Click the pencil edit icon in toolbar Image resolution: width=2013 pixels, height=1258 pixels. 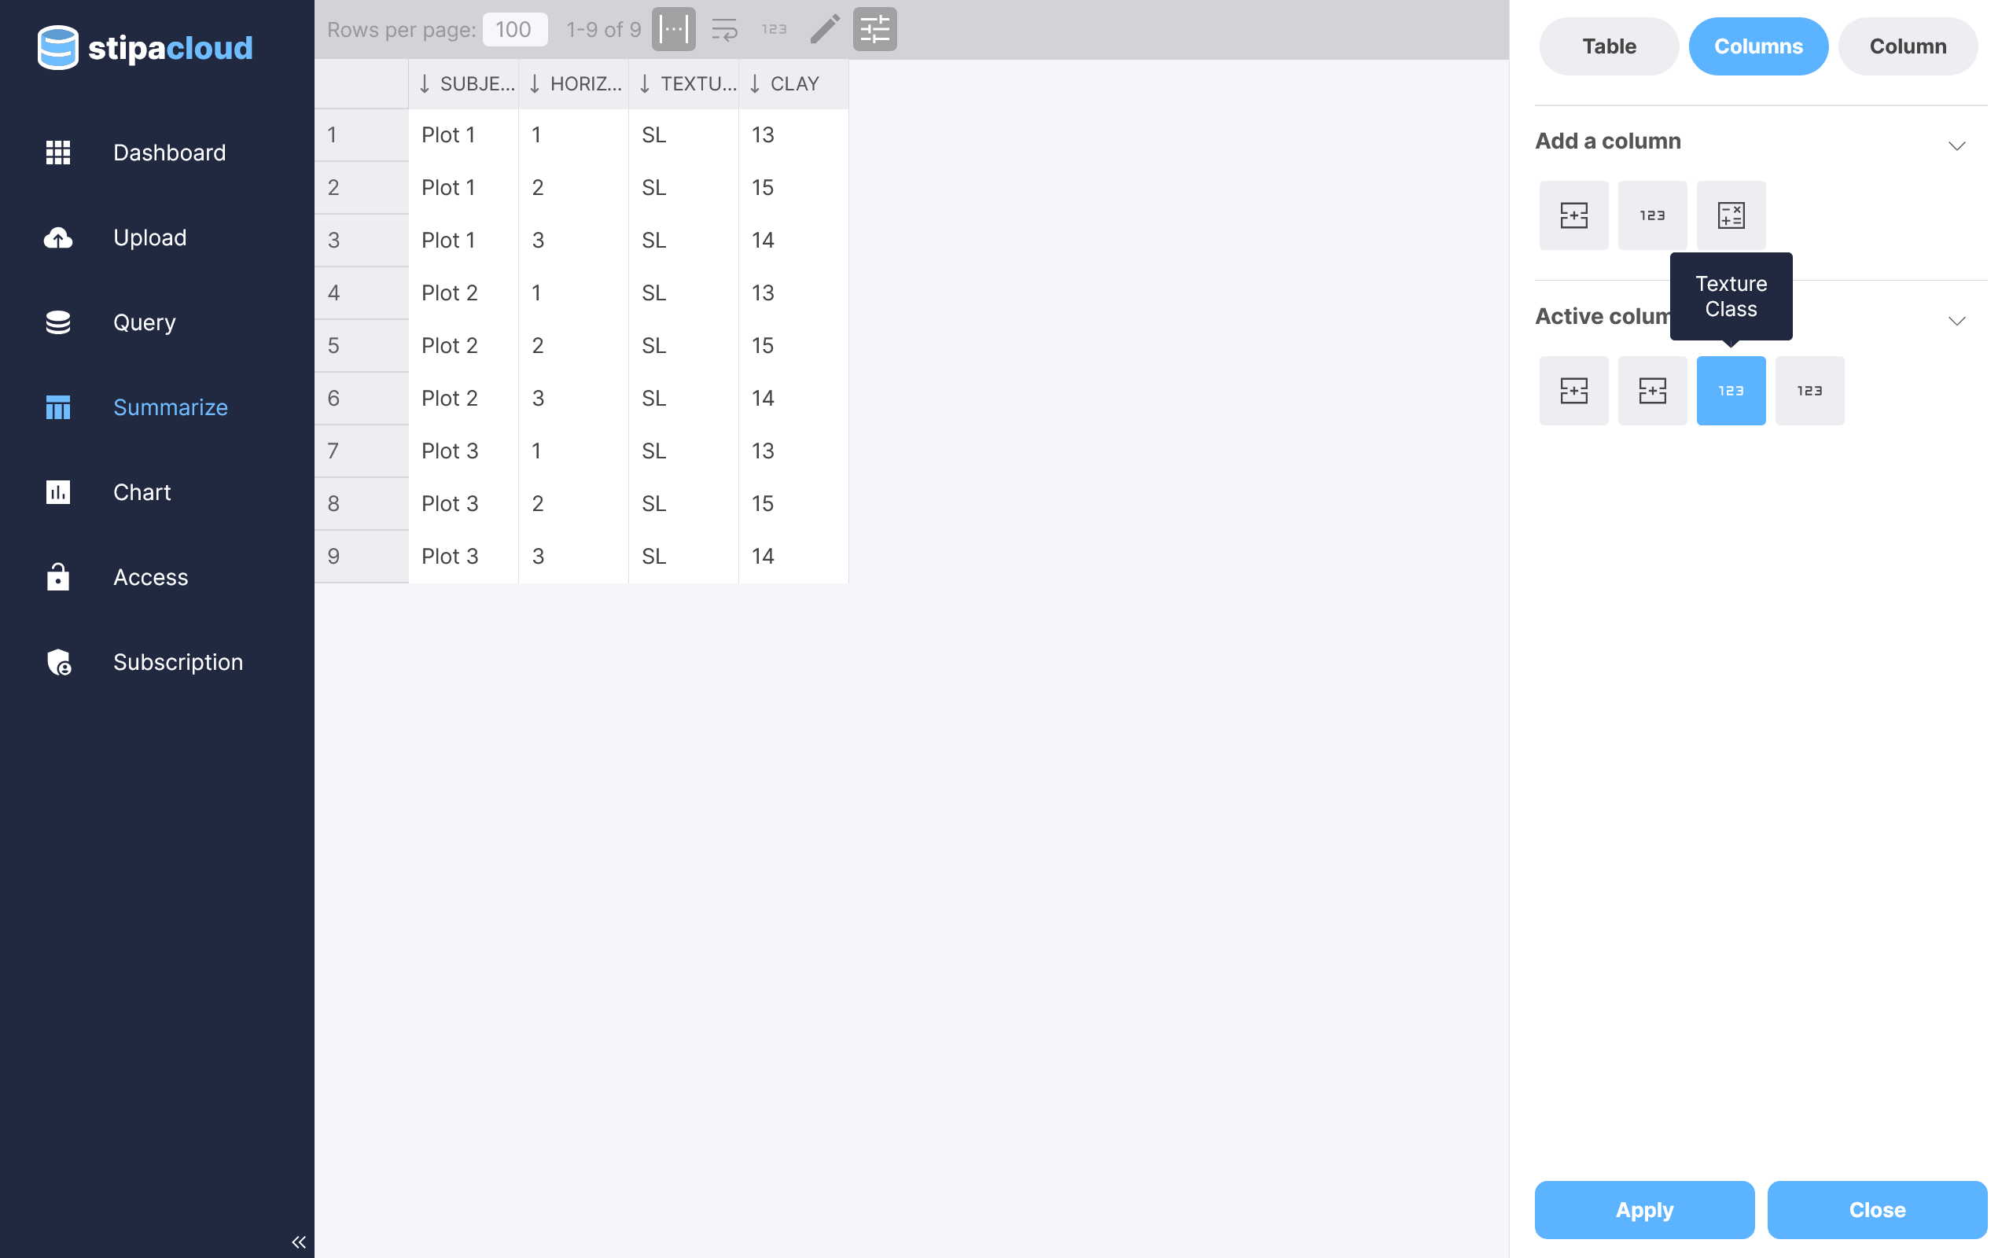[824, 30]
